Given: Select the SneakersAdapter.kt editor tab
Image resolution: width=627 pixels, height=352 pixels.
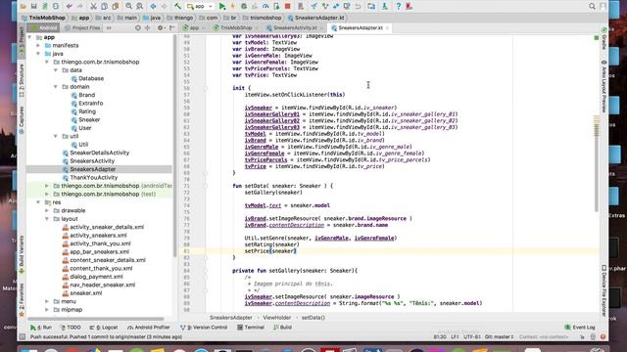Looking at the screenshot, I should (x=360, y=28).
